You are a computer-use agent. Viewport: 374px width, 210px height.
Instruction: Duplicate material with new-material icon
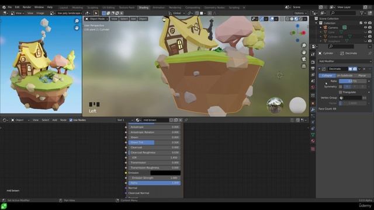pyautogui.click(x=176, y=120)
